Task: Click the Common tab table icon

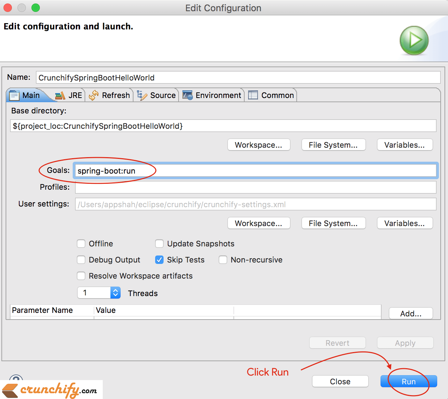Action: pos(253,95)
